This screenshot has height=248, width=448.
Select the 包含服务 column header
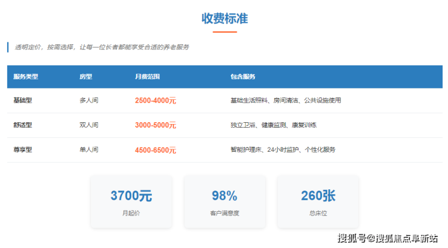242,77
